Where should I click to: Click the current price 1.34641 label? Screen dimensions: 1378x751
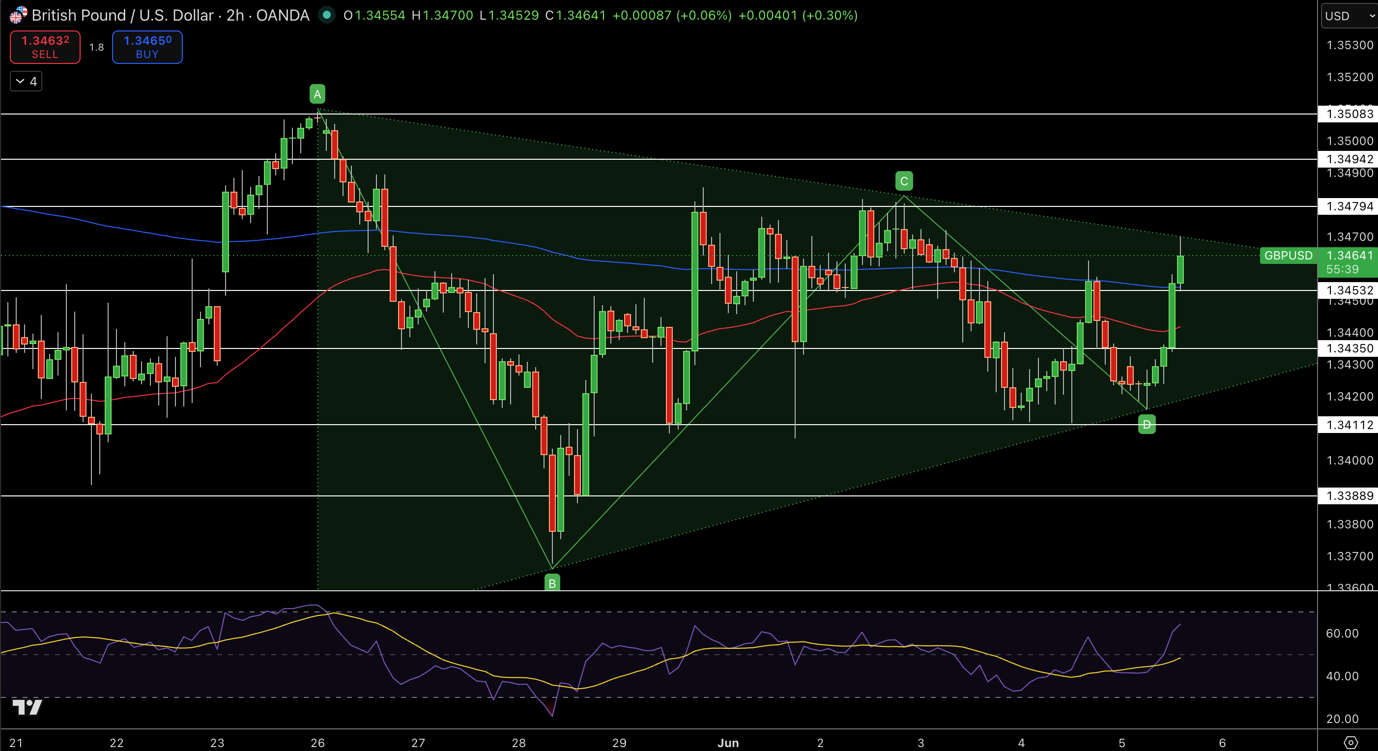(x=1349, y=255)
